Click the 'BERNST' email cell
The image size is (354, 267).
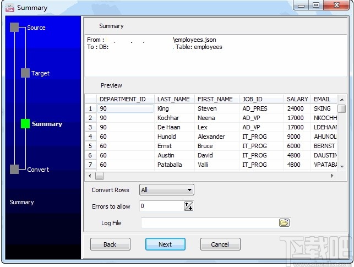(324, 146)
